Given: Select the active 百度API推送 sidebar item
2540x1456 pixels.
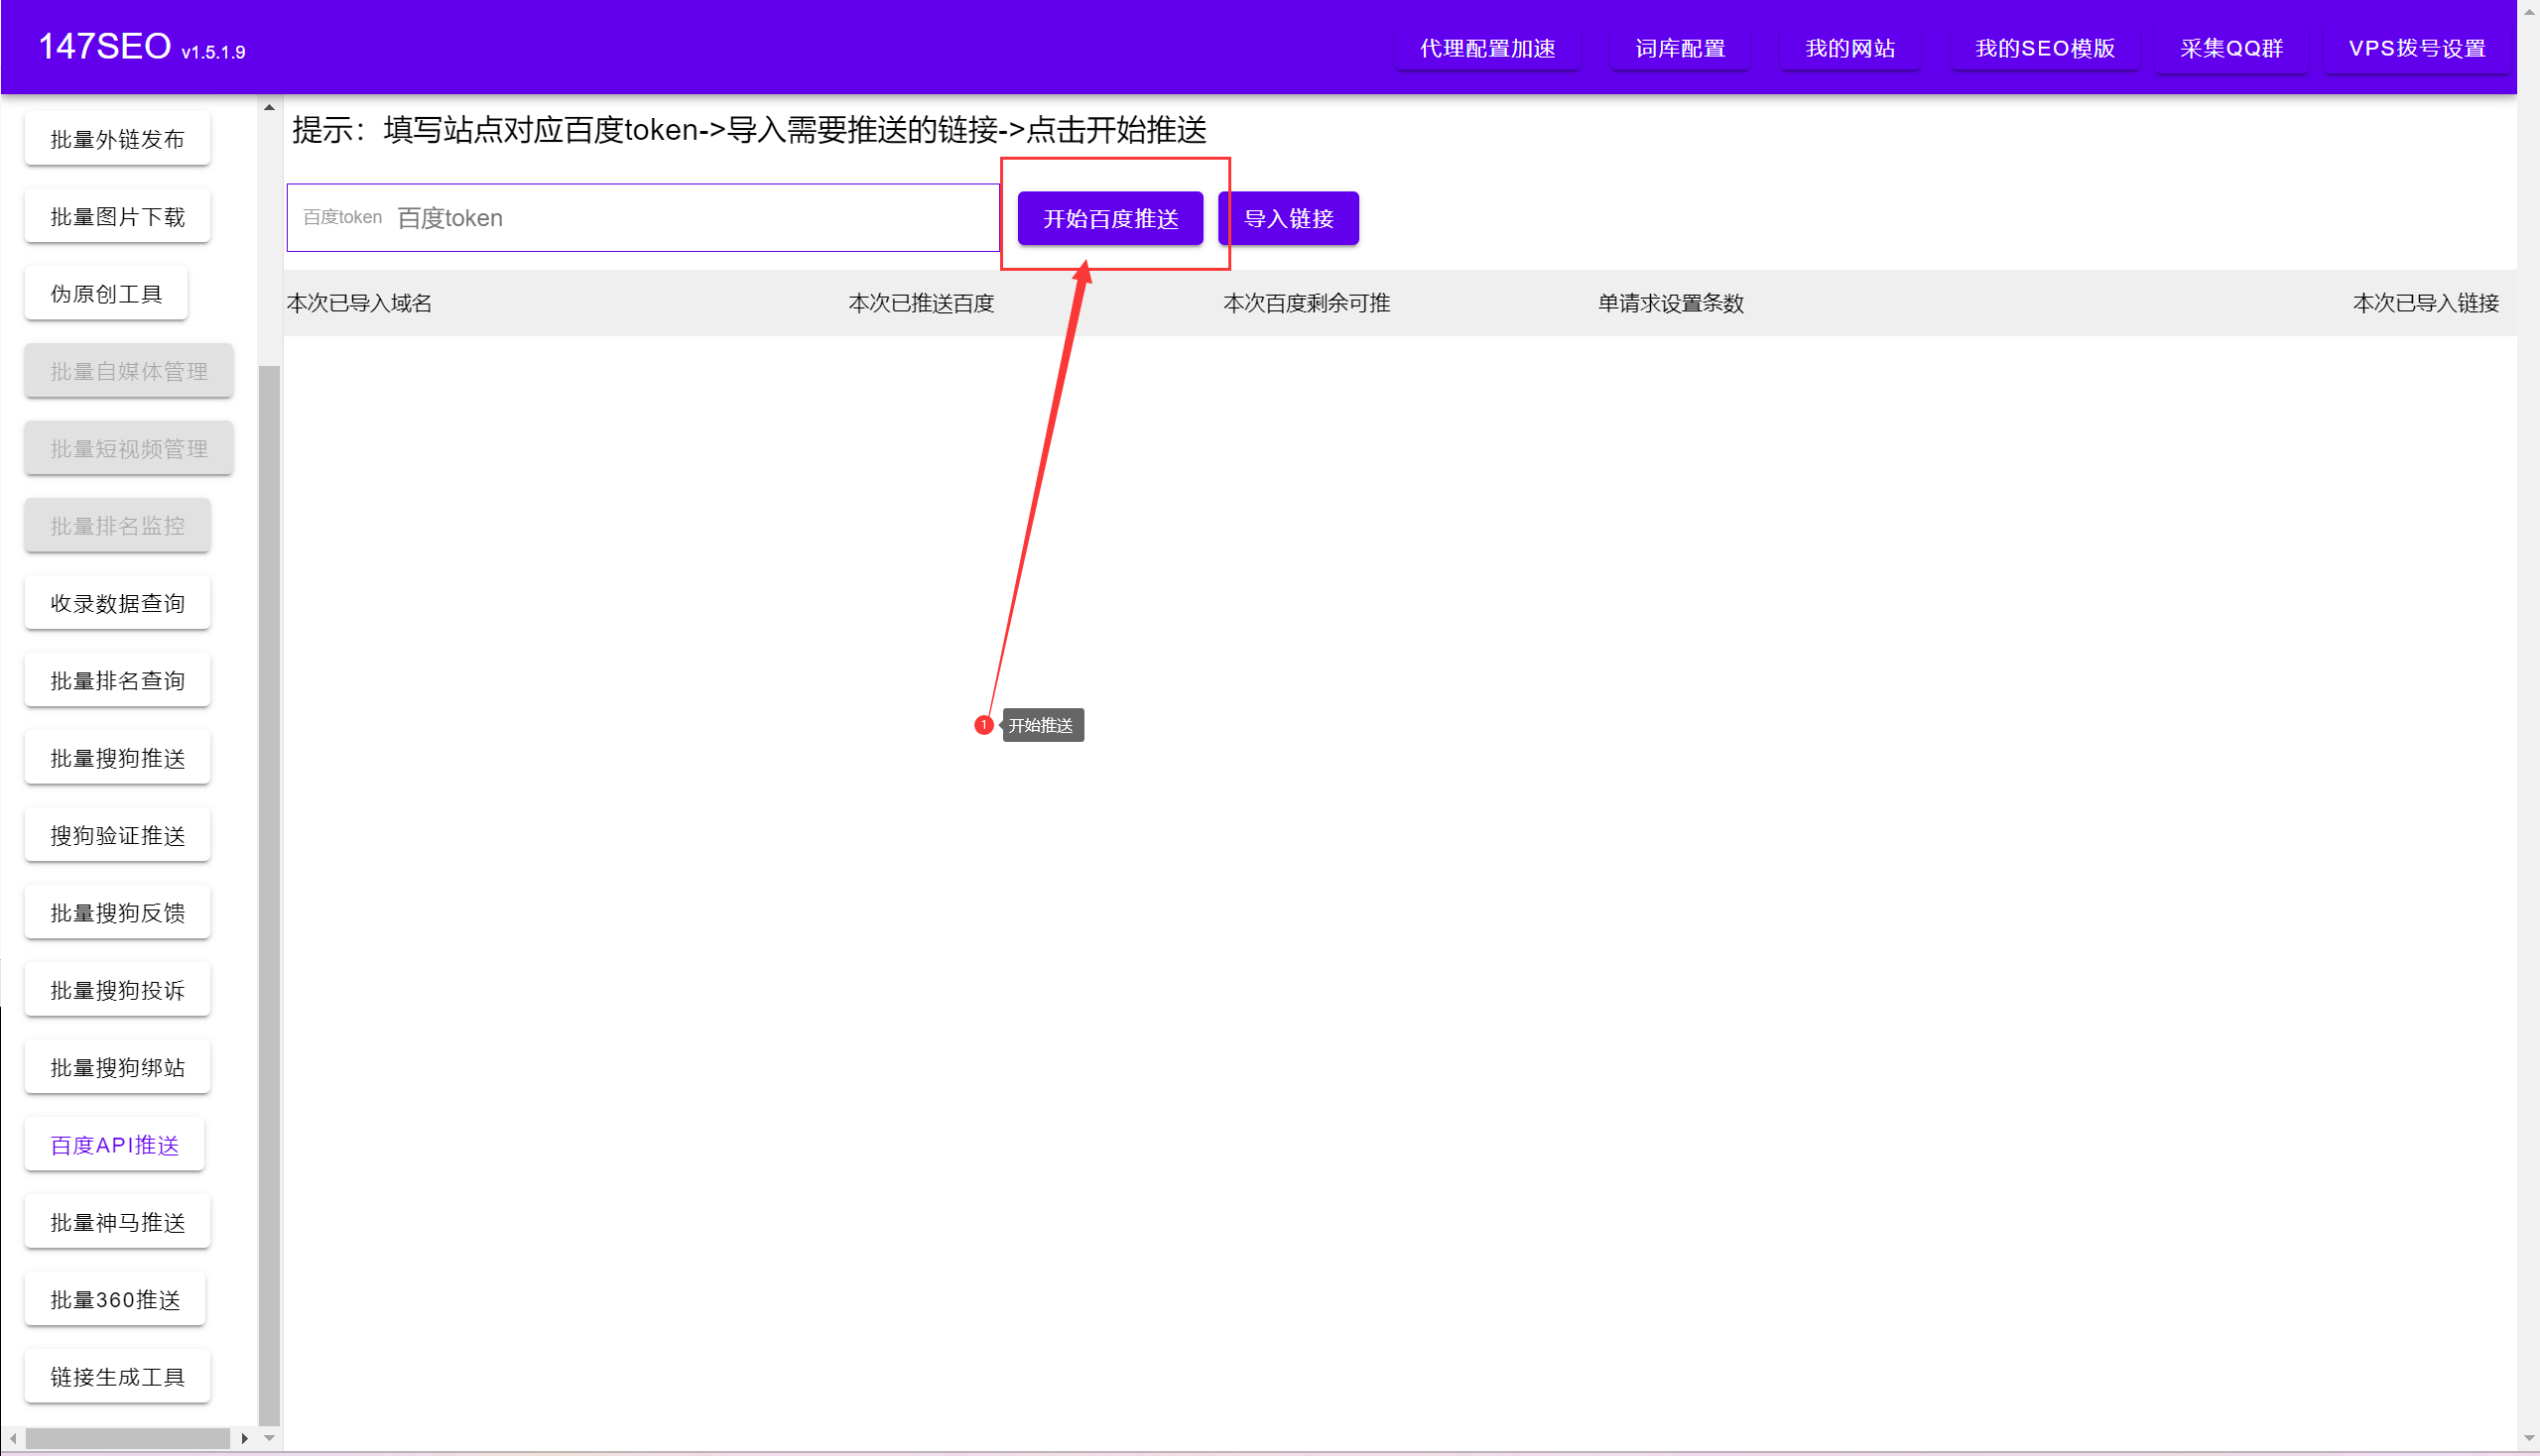Looking at the screenshot, I should 114,1145.
